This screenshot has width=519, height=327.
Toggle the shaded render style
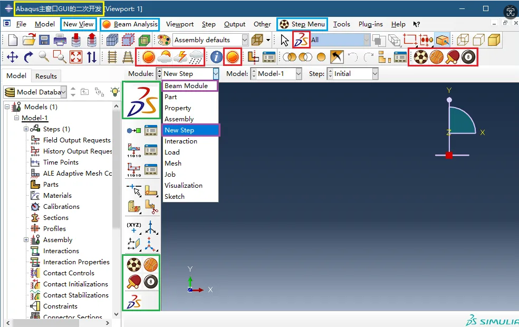(x=494, y=40)
